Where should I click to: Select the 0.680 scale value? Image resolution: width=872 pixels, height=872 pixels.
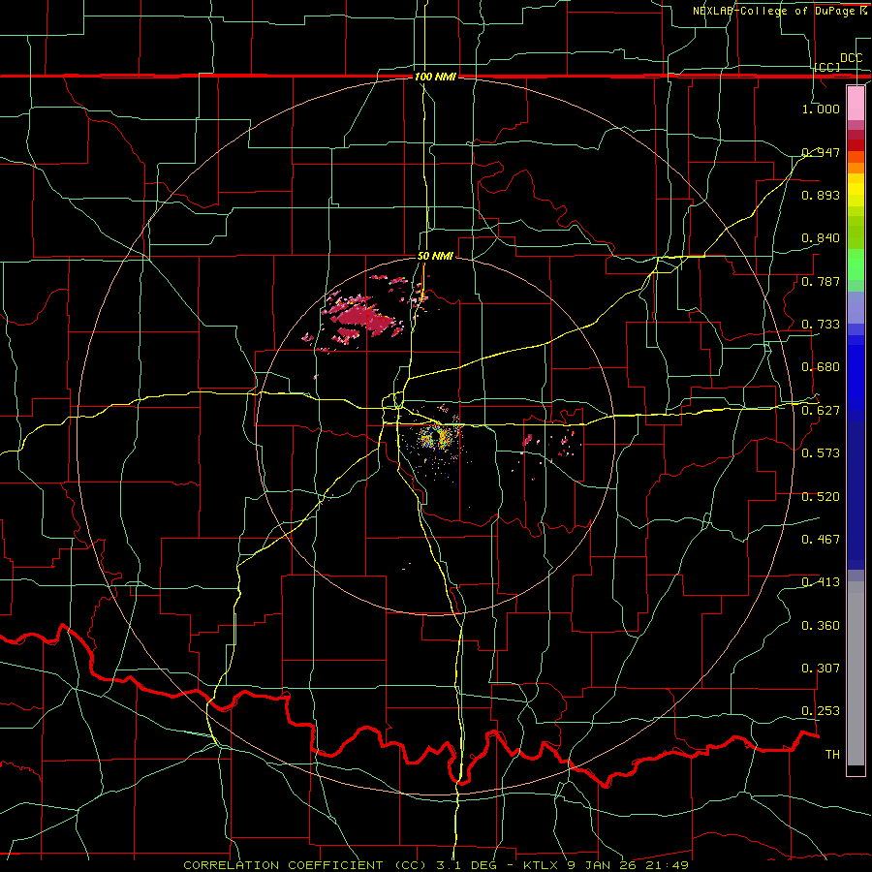point(821,367)
